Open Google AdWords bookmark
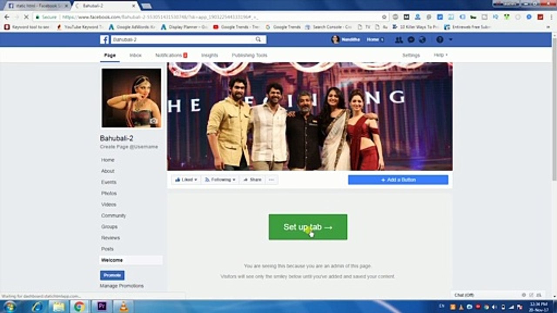The height and width of the screenshot is (313, 557). coord(132,27)
